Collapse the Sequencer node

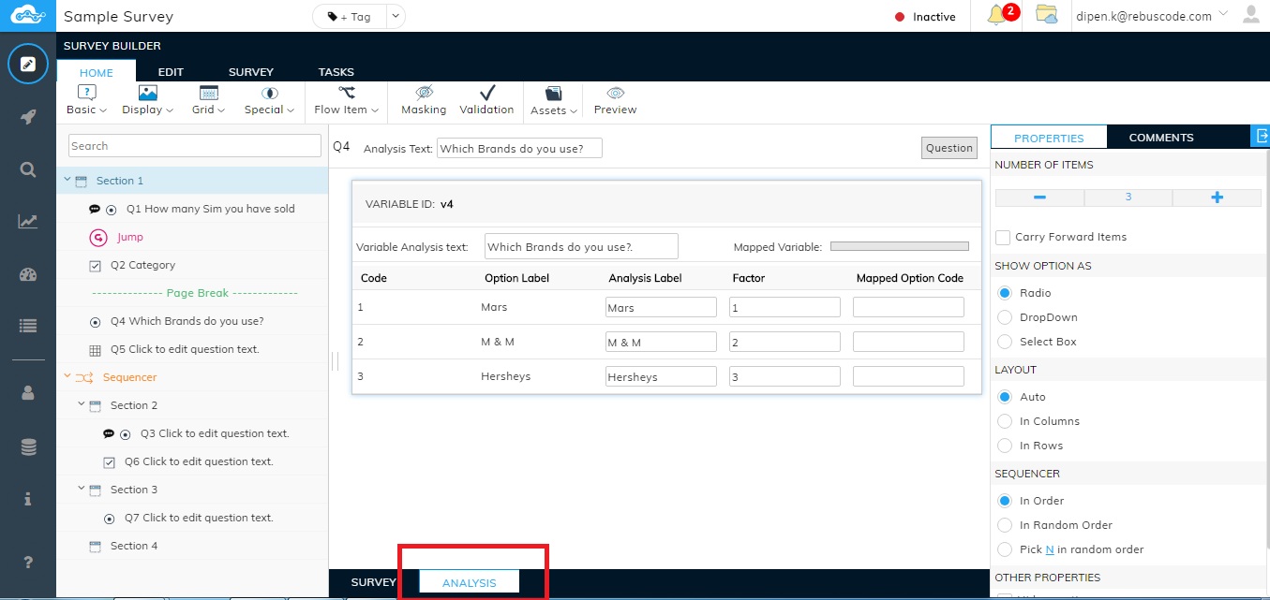[67, 376]
